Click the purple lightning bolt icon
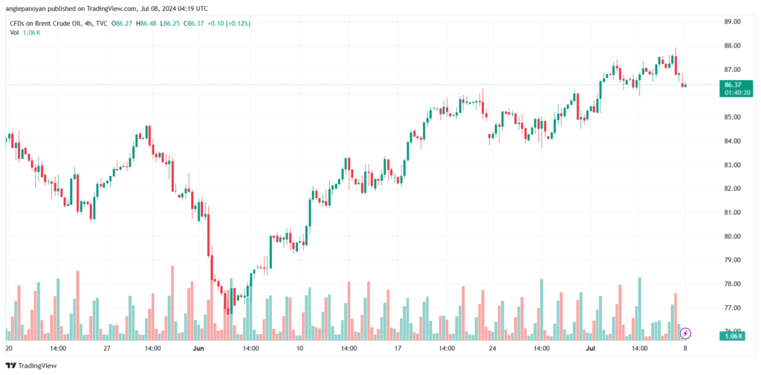This screenshot has height=375, width=761. (x=685, y=333)
